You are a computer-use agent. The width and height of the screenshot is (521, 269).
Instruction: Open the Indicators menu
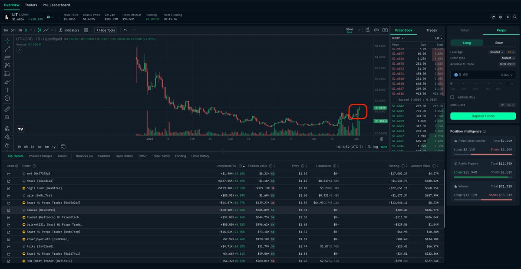click(69, 30)
